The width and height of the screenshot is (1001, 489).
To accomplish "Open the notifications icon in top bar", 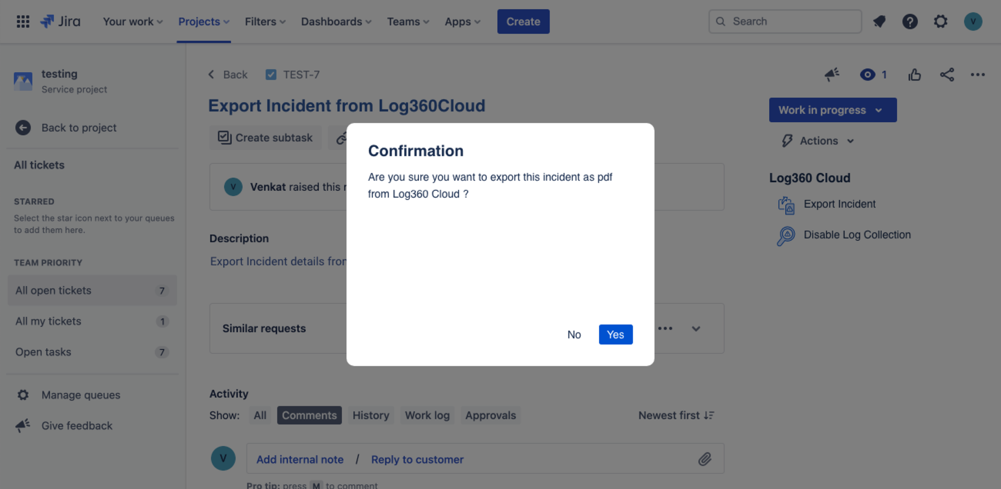I will point(879,22).
